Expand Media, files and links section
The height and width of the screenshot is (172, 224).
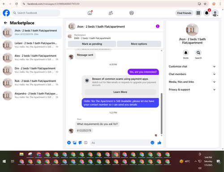point(192,82)
